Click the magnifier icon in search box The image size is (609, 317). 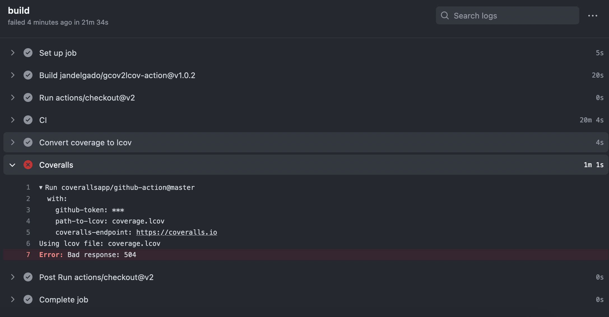coord(445,15)
